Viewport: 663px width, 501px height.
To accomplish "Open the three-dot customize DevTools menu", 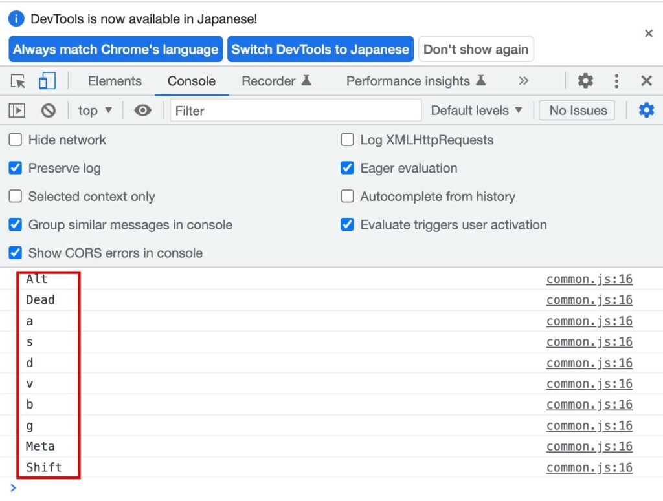I will pos(616,81).
